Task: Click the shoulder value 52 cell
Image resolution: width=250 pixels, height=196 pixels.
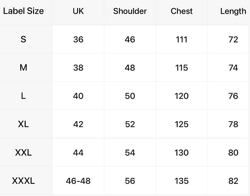Action: 130,124
